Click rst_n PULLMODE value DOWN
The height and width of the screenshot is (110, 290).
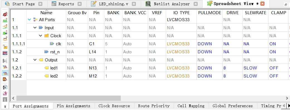210,52
